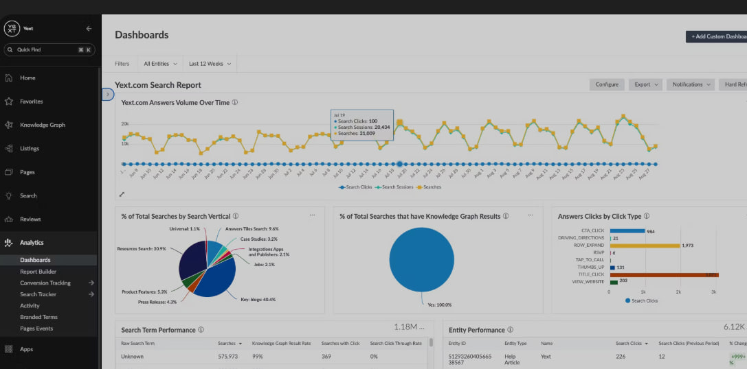Click the Apps grid icon

point(8,349)
